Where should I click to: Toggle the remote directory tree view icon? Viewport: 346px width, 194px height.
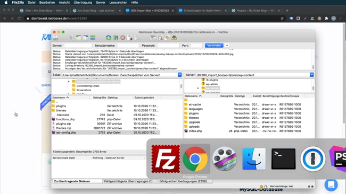coord(85,38)
